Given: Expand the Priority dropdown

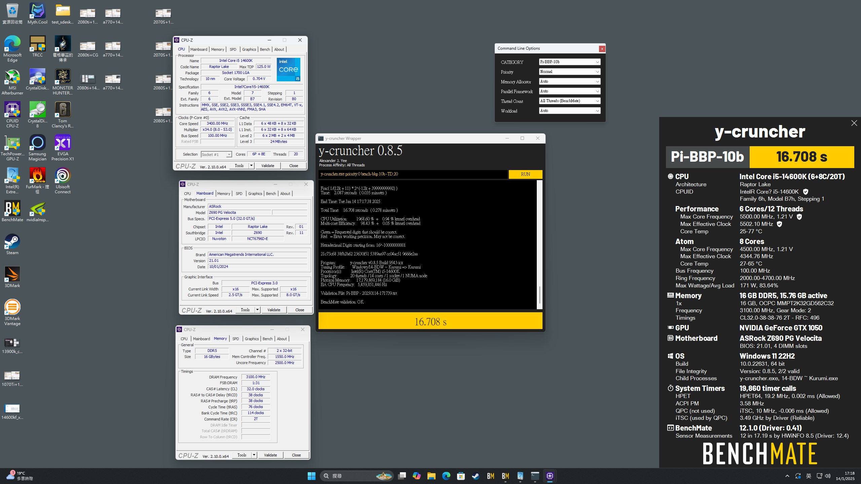Looking at the screenshot, I should 569,72.
